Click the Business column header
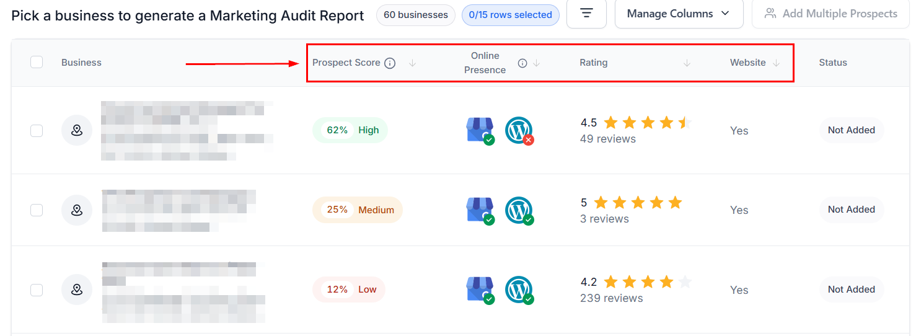Image resolution: width=916 pixels, height=336 pixels. coord(81,63)
